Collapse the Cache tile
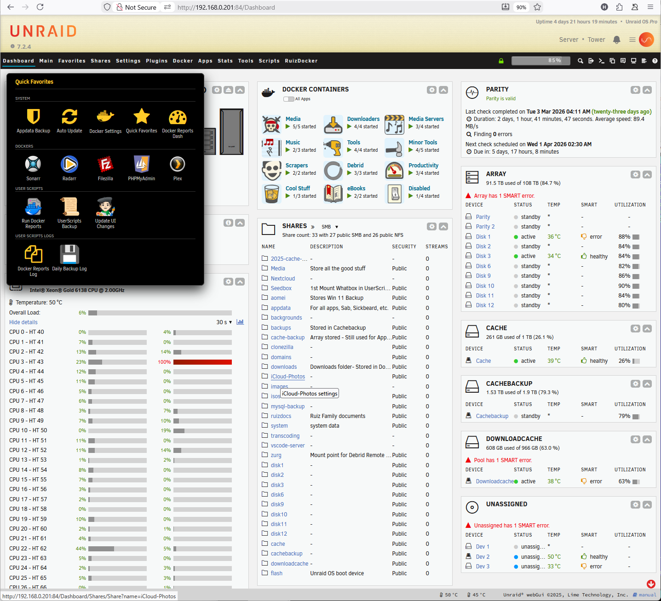Image resolution: width=661 pixels, height=601 pixels. [647, 329]
